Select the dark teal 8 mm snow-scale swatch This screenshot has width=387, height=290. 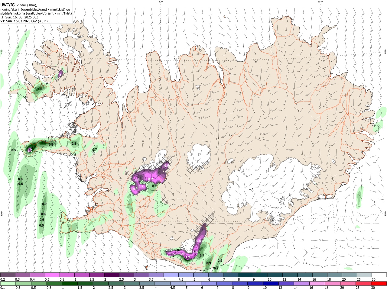click(x=245, y=275)
